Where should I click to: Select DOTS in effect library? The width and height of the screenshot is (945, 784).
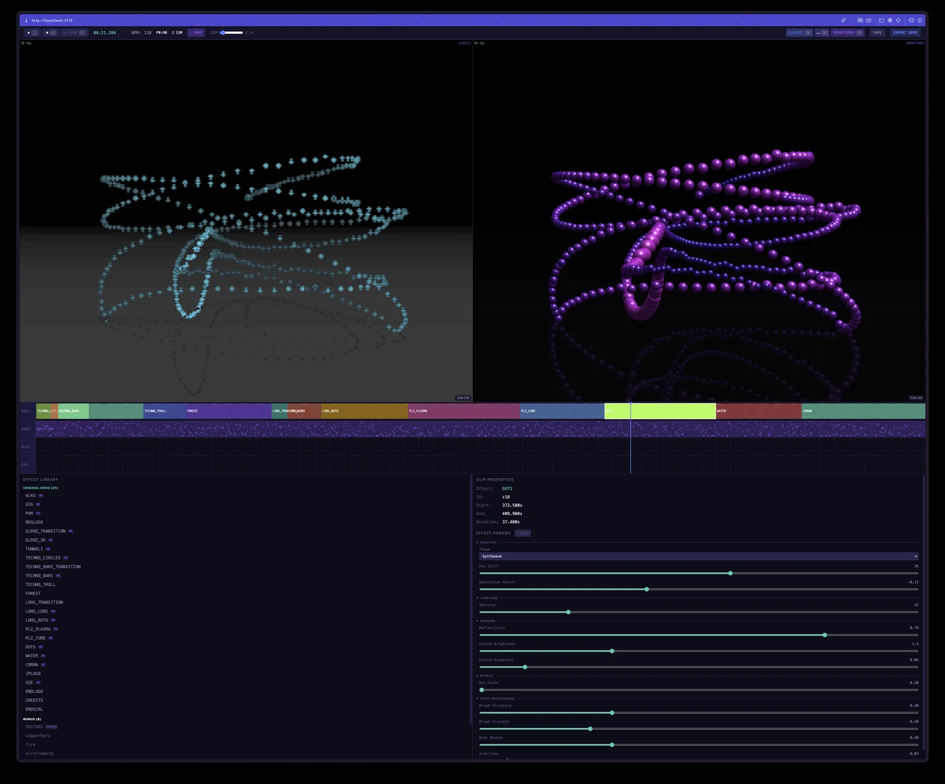[30, 647]
